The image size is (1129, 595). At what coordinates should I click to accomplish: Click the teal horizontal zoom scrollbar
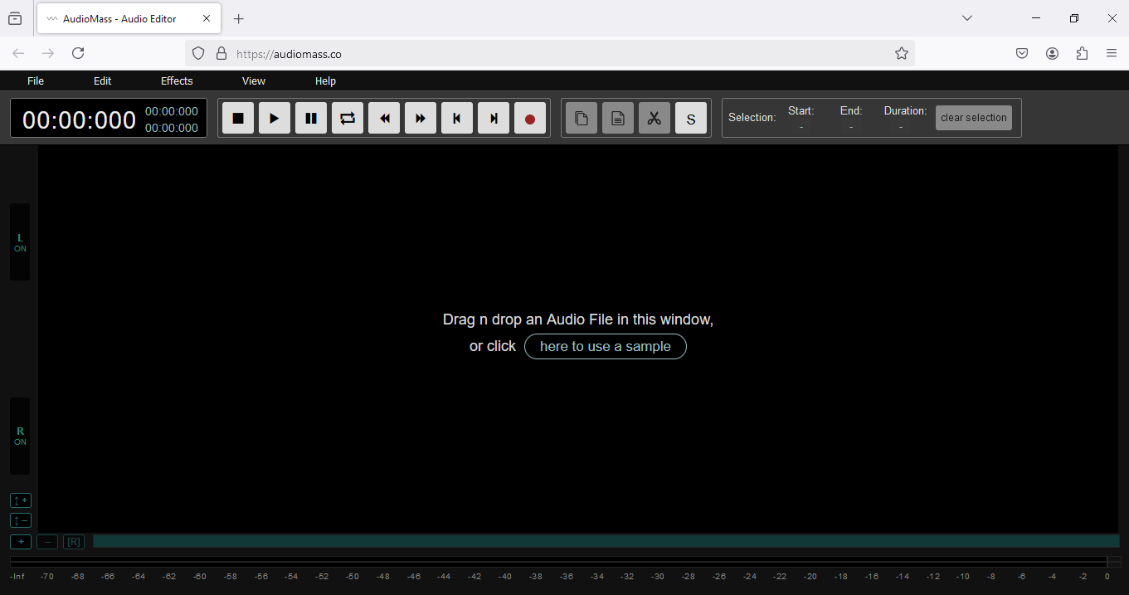[606, 541]
